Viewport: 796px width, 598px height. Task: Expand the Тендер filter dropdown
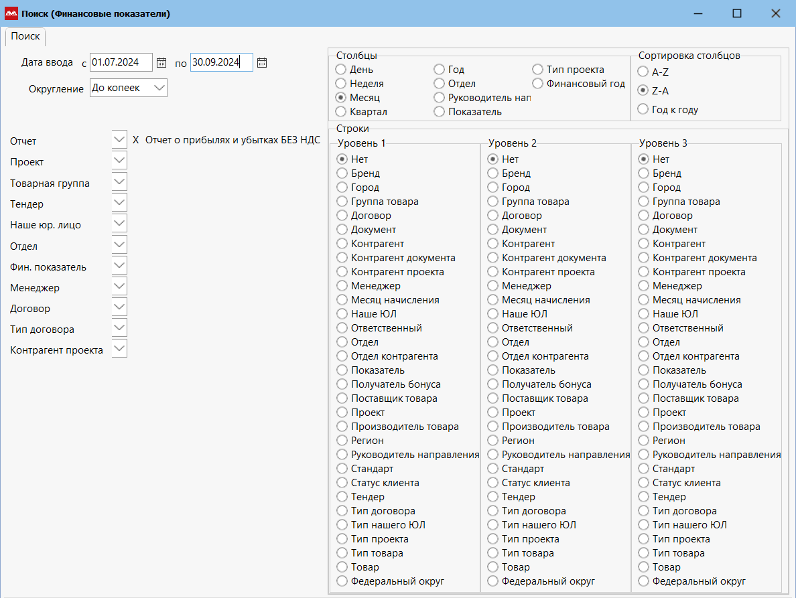119,202
